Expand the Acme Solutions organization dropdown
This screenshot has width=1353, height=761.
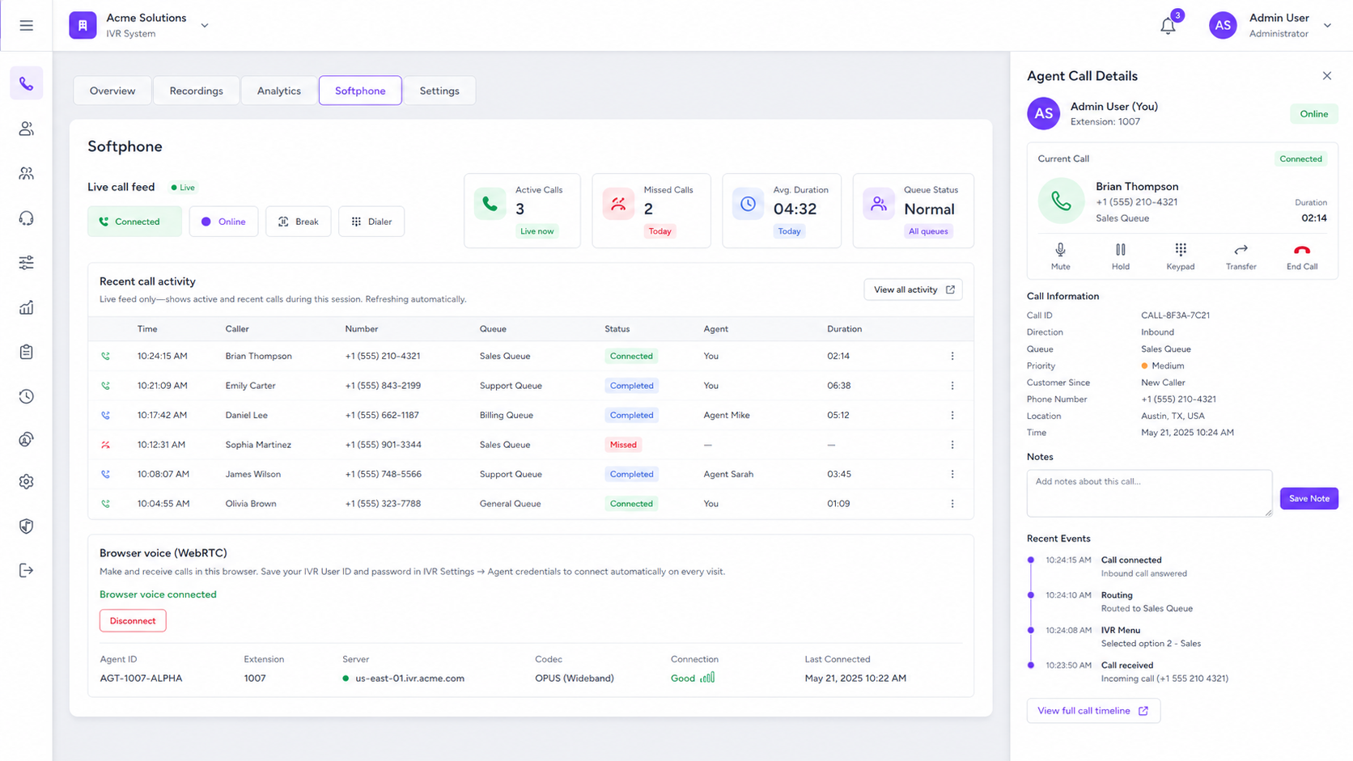pos(205,26)
